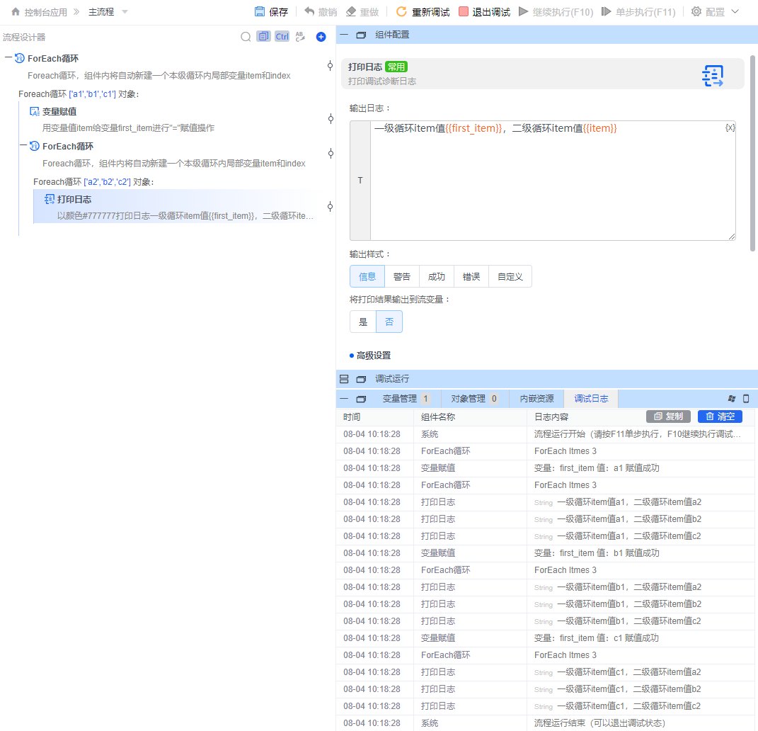758x731 pixels.
Task: Open the 主流程 dropdown arrow
Action: [x=125, y=12]
